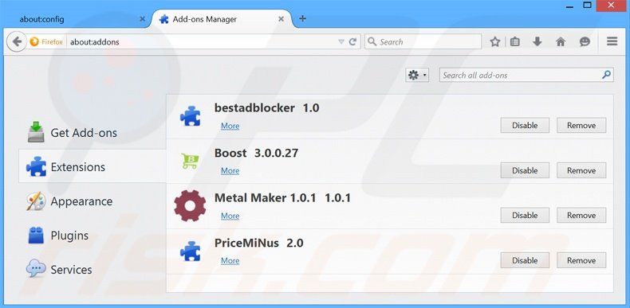Image resolution: width=630 pixels, height=308 pixels.
Task: Open the Get Add-ons category
Action: pyautogui.click(x=93, y=133)
